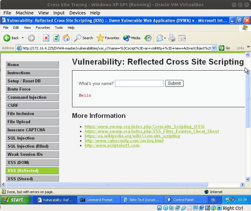This screenshot has height=211, width=251.
Task: Open the SQL Injection (Blind) page
Action: tap(32, 146)
